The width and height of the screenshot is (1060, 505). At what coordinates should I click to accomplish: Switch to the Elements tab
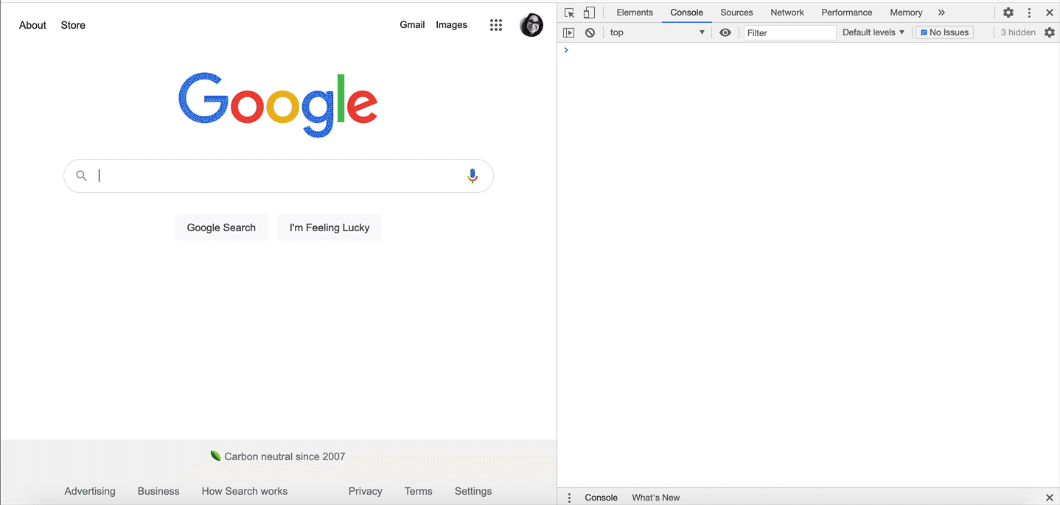(x=635, y=13)
